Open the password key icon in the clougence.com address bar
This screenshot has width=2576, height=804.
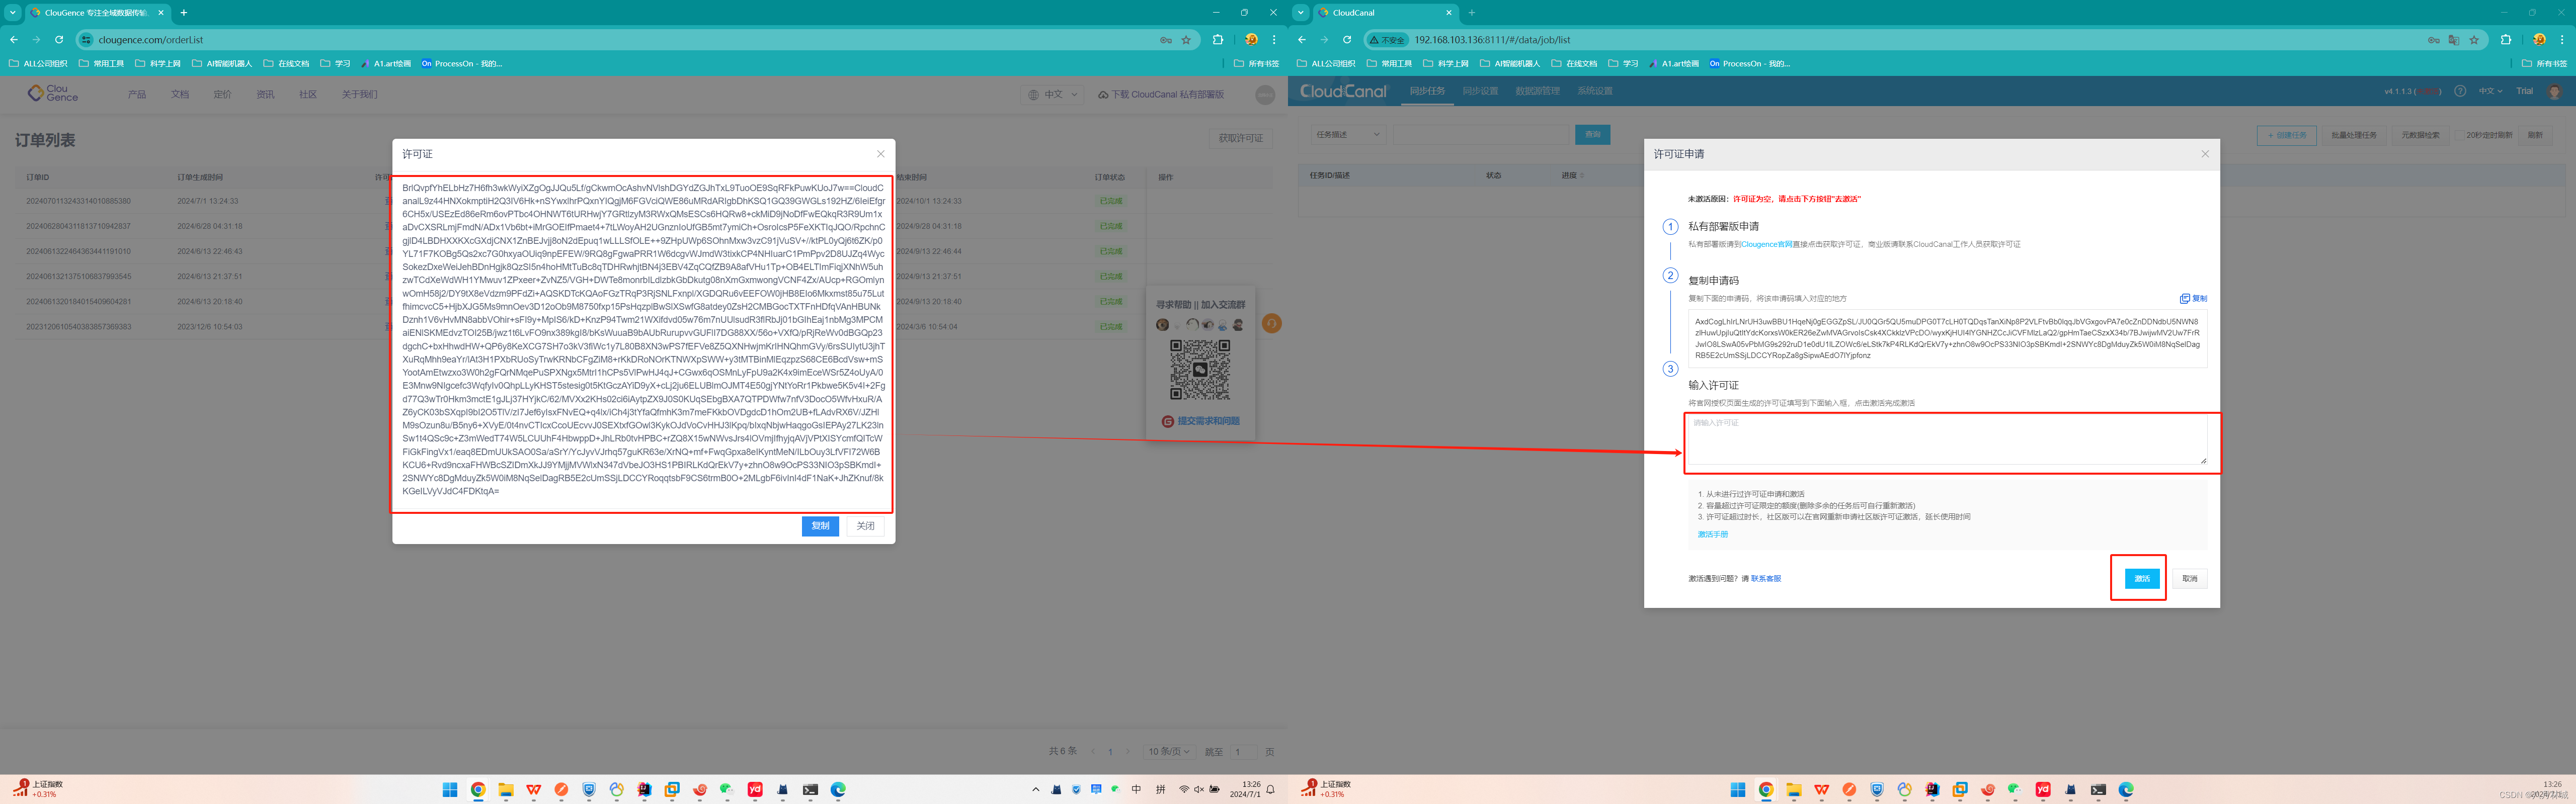point(1165,40)
